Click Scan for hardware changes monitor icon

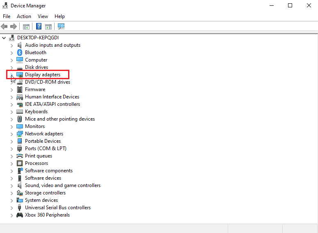pos(61,26)
